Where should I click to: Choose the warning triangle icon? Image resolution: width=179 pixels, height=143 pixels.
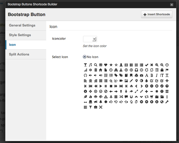pyautogui.click(x=106, y=97)
